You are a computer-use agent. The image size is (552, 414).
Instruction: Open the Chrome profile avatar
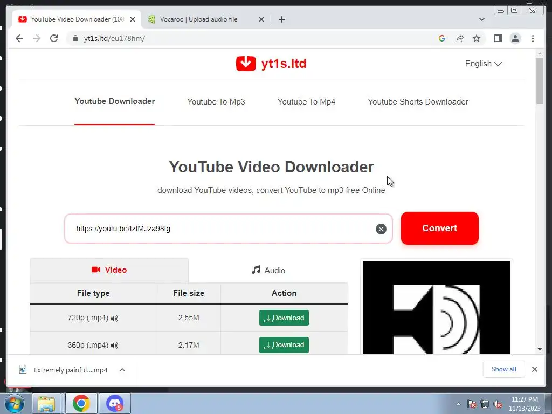click(x=515, y=38)
